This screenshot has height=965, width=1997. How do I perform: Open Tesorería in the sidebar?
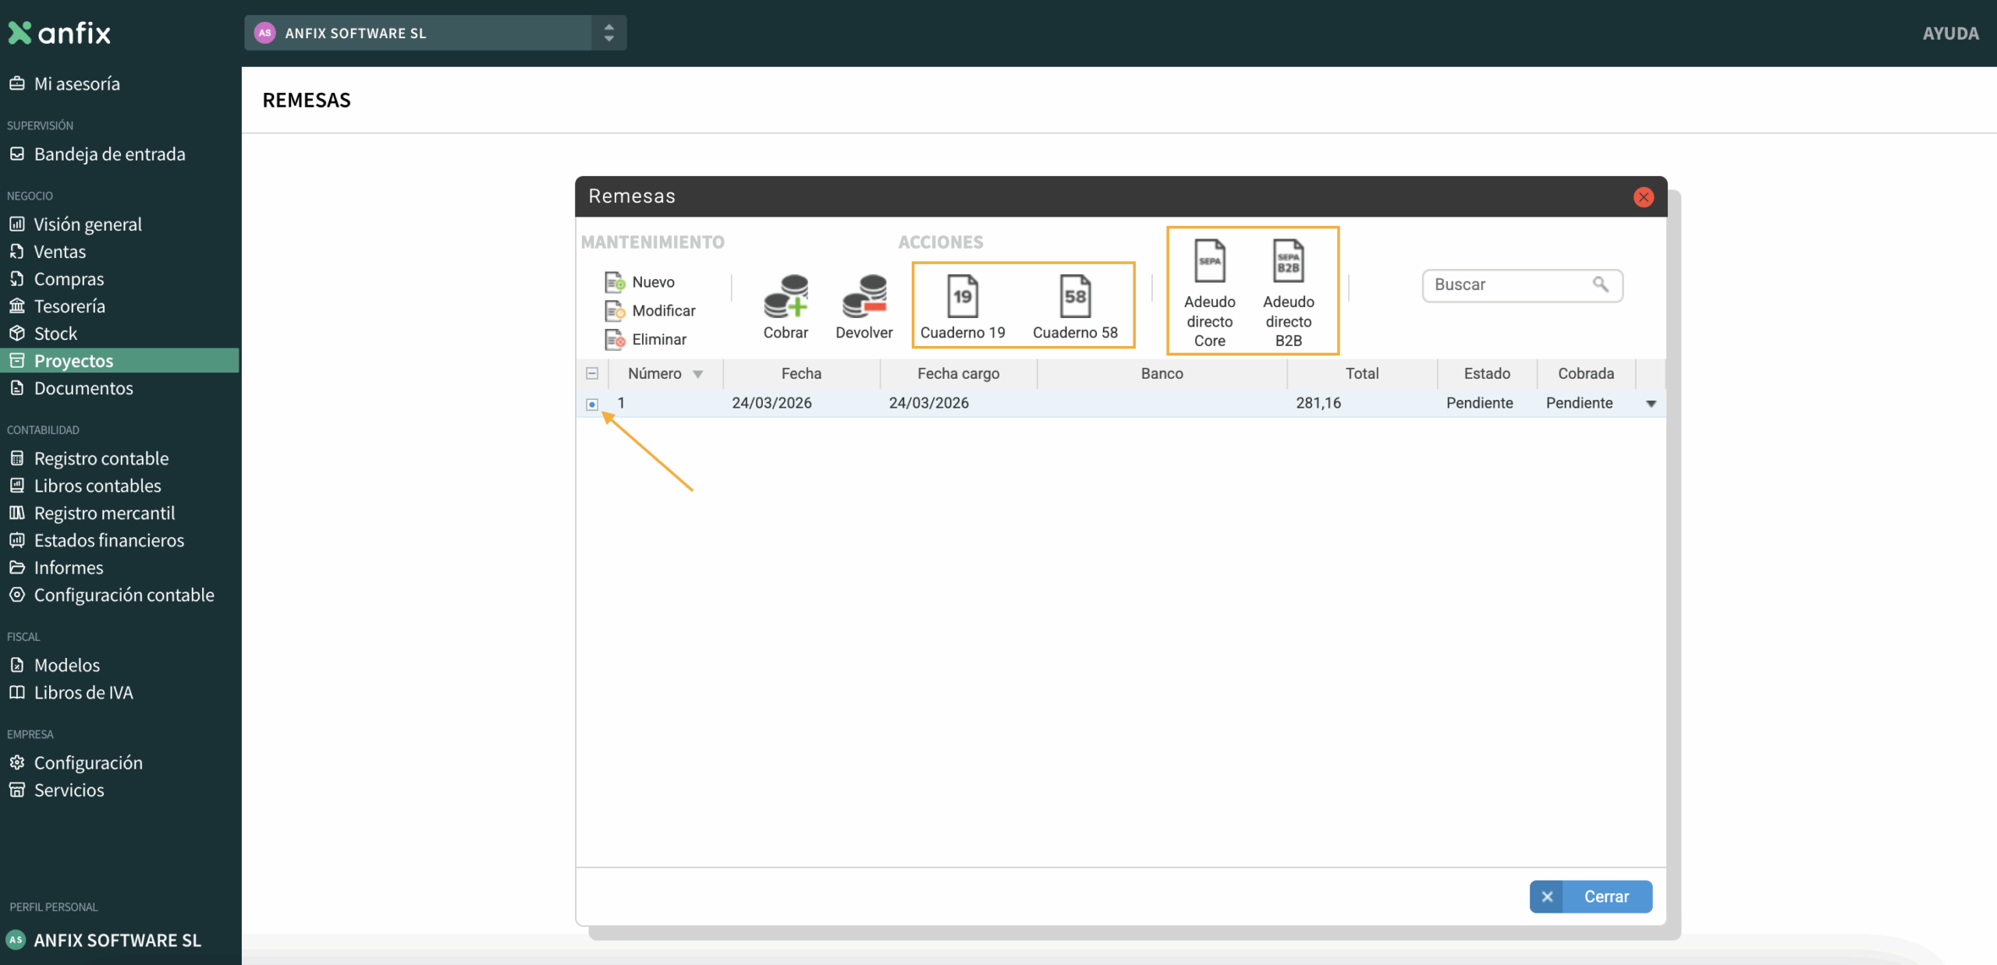69,306
